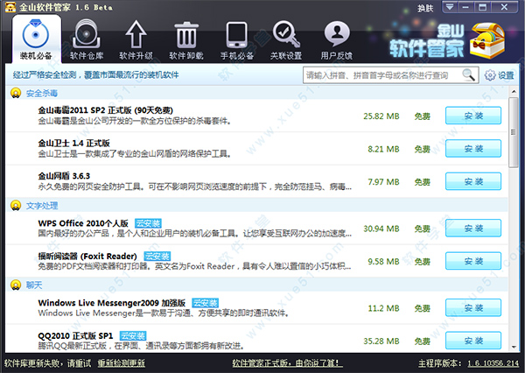Viewport: 525px width, 373px height.
Task: Click the treasure chest logo icon
Action: (x=487, y=40)
